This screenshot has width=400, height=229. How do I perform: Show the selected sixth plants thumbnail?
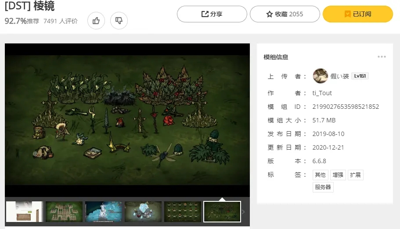point(222,211)
